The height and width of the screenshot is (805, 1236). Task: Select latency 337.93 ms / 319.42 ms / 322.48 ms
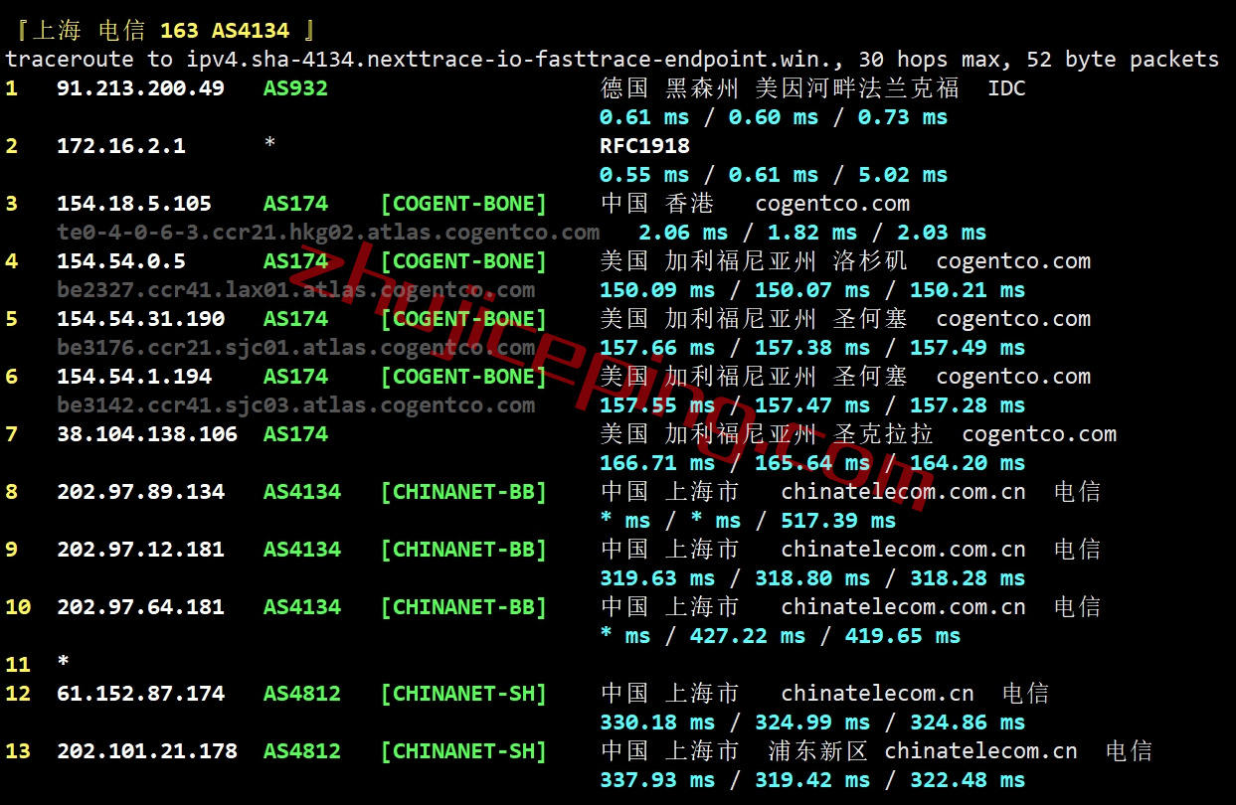(x=812, y=780)
